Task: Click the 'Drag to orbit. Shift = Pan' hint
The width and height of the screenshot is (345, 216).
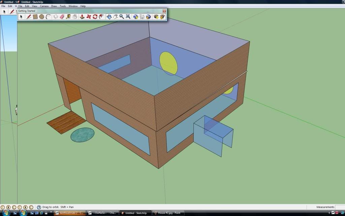Action: point(58,207)
